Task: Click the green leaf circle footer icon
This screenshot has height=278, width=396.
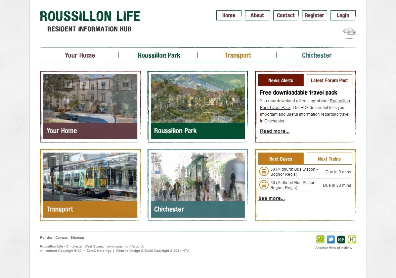Action: pyautogui.click(x=320, y=239)
